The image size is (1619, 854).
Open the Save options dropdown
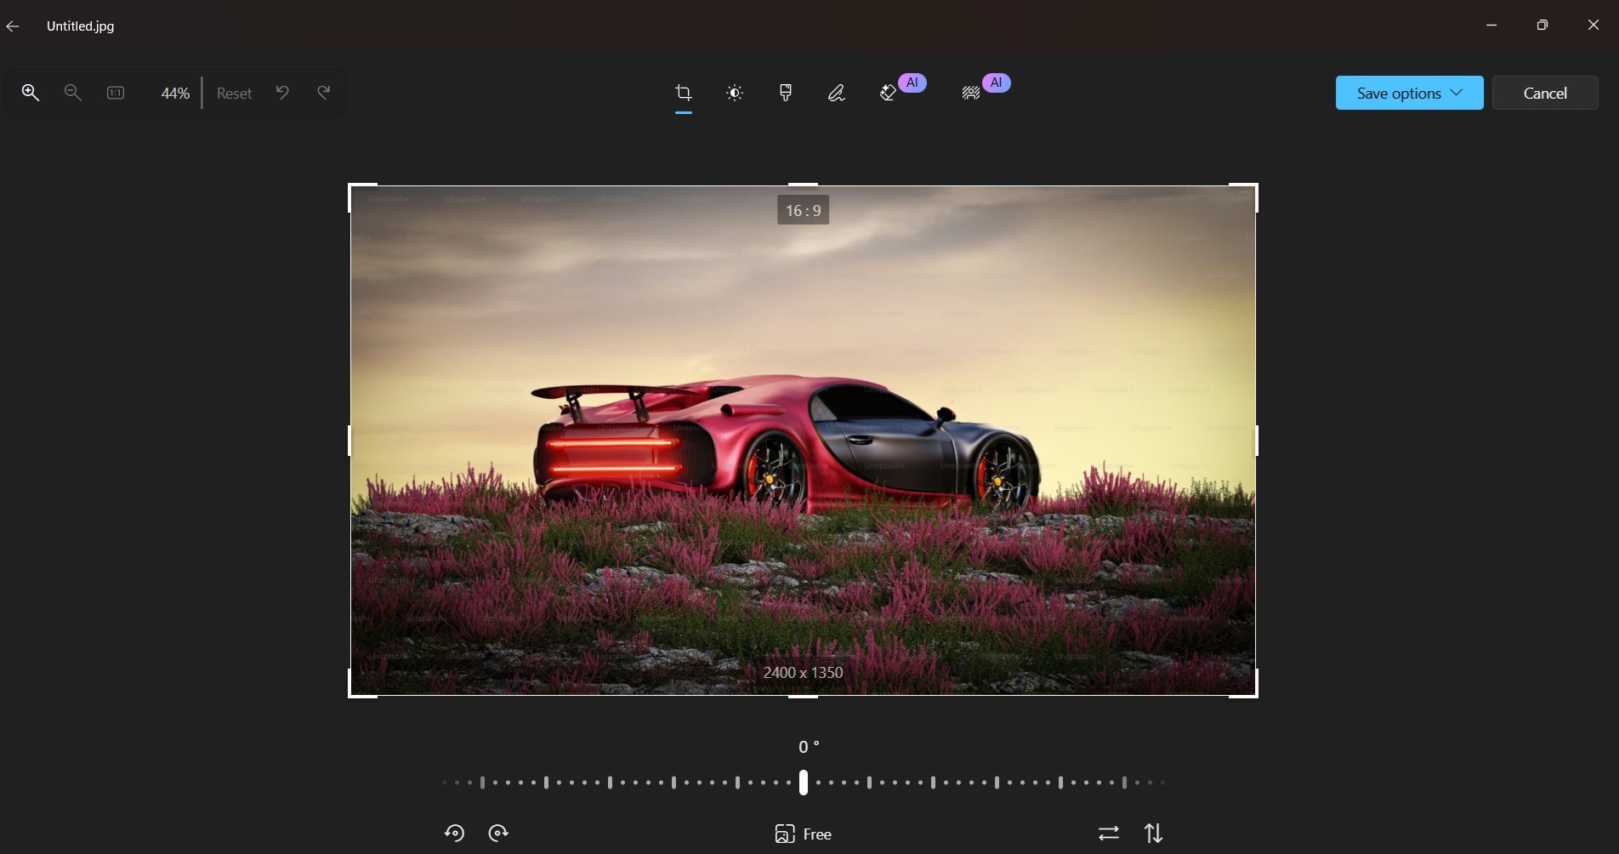(x=1408, y=93)
